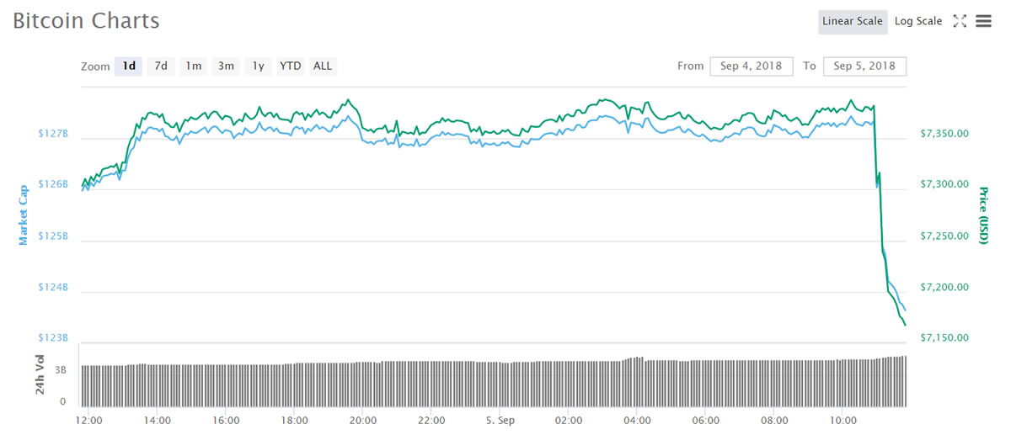Screen dimensions: 1011x440
Task: Edit the From date Sep 4, 2018
Action: pyautogui.click(x=752, y=66)
